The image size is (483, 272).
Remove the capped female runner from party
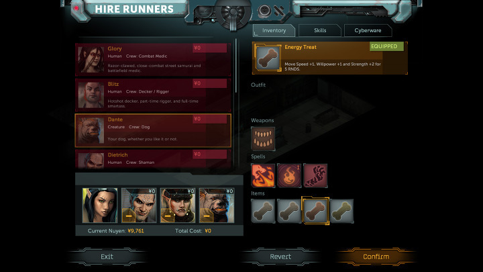pos(168,216)
